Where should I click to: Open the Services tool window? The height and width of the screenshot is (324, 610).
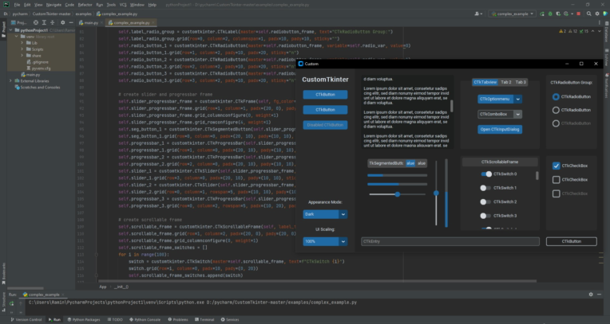pyautogui.click(x=232, y=318)
